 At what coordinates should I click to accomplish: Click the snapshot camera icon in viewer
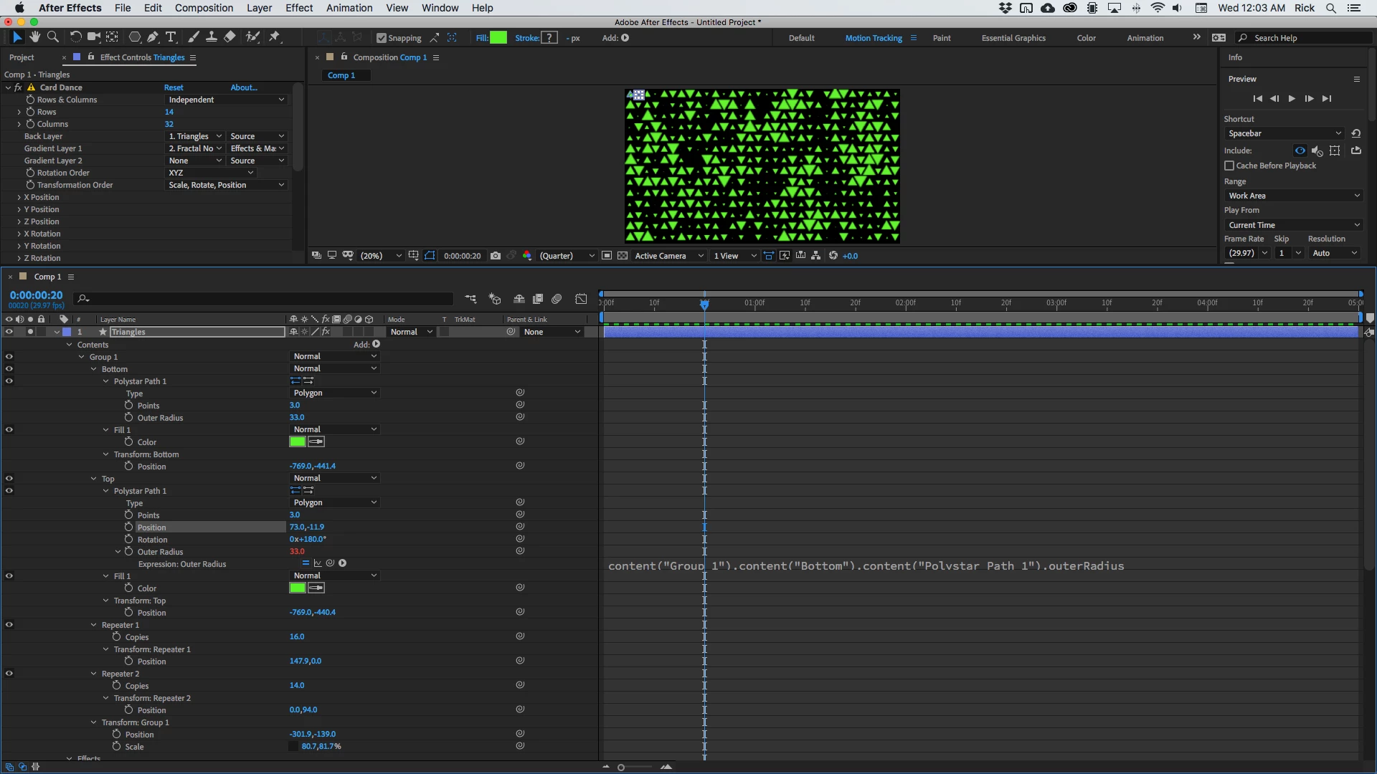pyautogui.click(x=495, y=256)
